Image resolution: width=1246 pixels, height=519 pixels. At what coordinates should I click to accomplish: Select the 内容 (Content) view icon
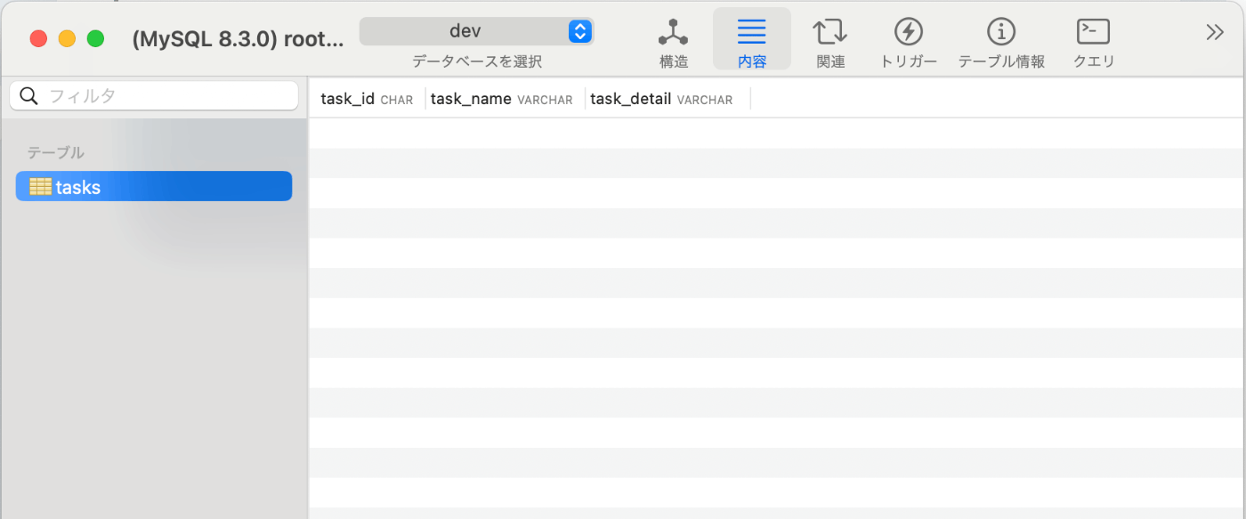pyautogui.click(x=751, y=33)
